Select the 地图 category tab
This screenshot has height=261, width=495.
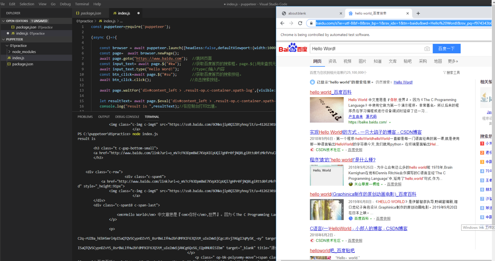438,61
